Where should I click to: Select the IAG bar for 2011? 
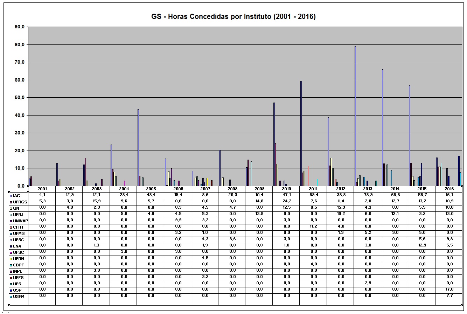(301, 133)
